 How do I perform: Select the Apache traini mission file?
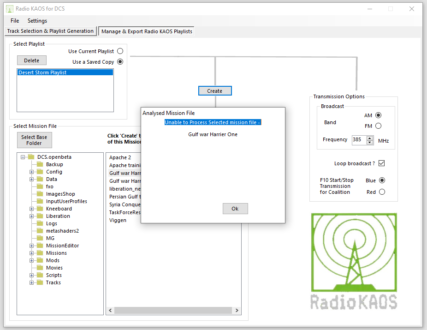pyautogui.click(x=125, y=165)
